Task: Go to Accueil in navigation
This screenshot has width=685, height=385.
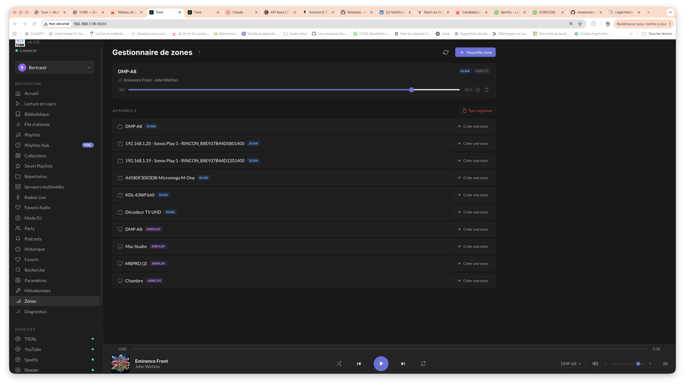Action: coord(54,93)
